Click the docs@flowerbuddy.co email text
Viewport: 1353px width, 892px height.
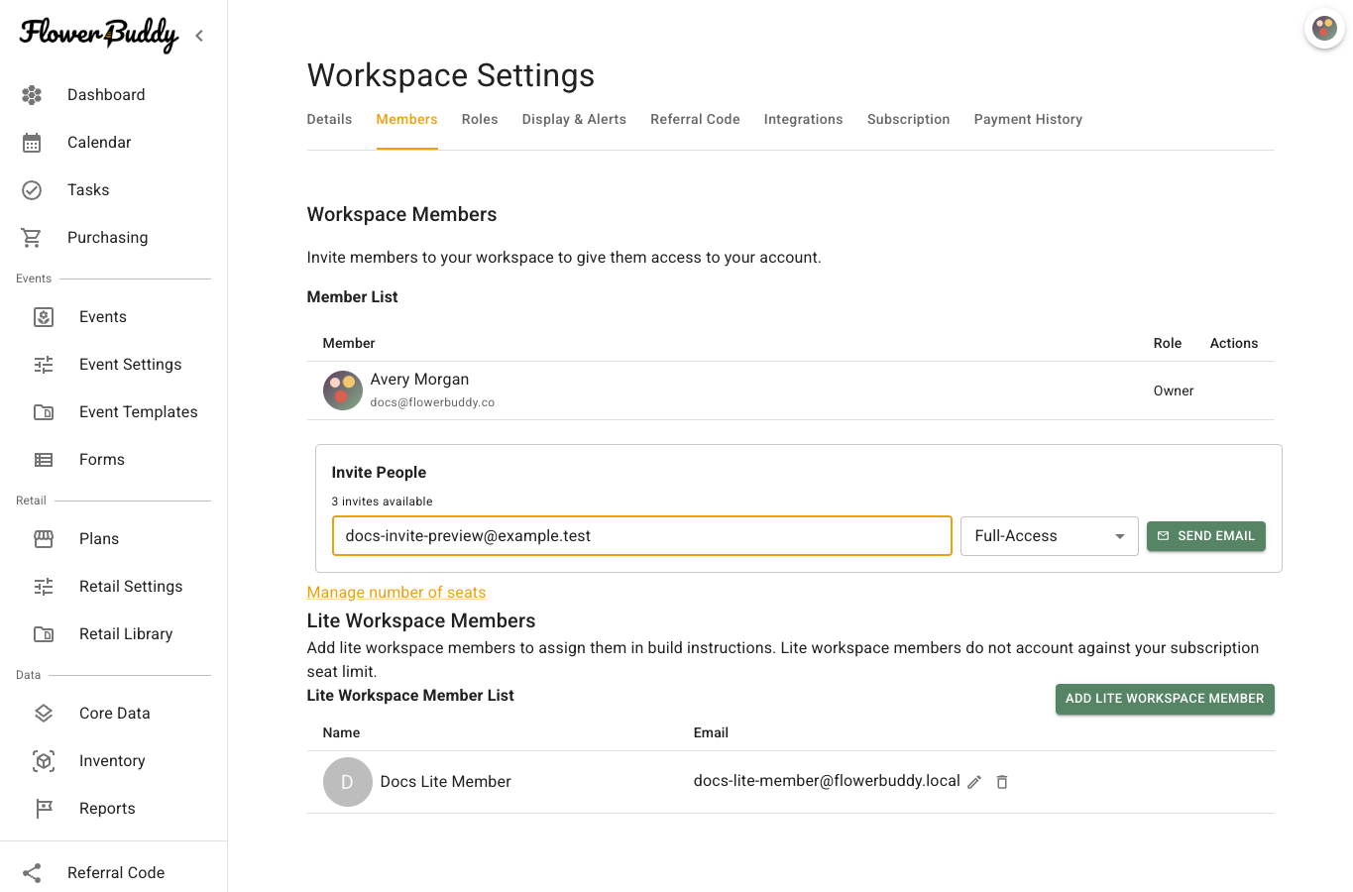[432, 402]
